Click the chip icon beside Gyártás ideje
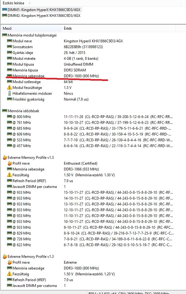Screen dimensions: 186x294 (x=9, y=52)
